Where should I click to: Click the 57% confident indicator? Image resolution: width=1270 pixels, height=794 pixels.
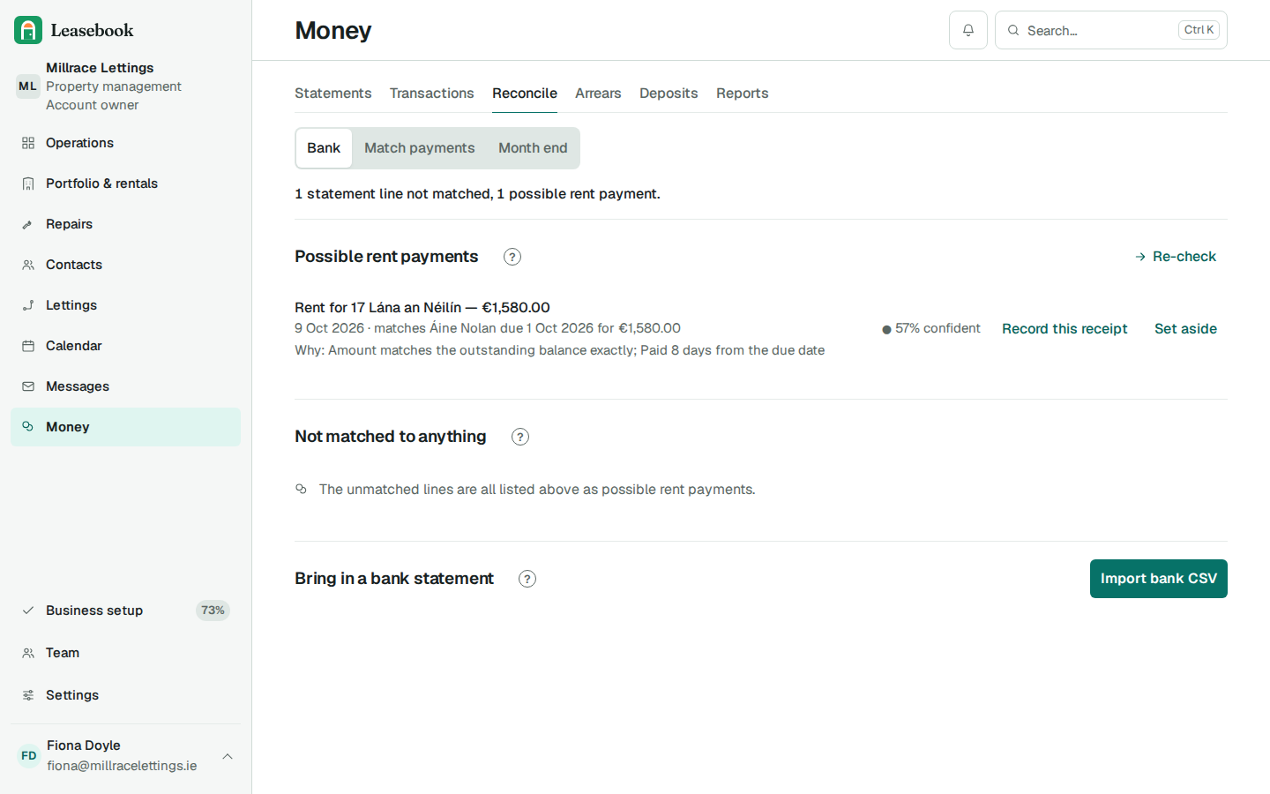pos(930,328)
